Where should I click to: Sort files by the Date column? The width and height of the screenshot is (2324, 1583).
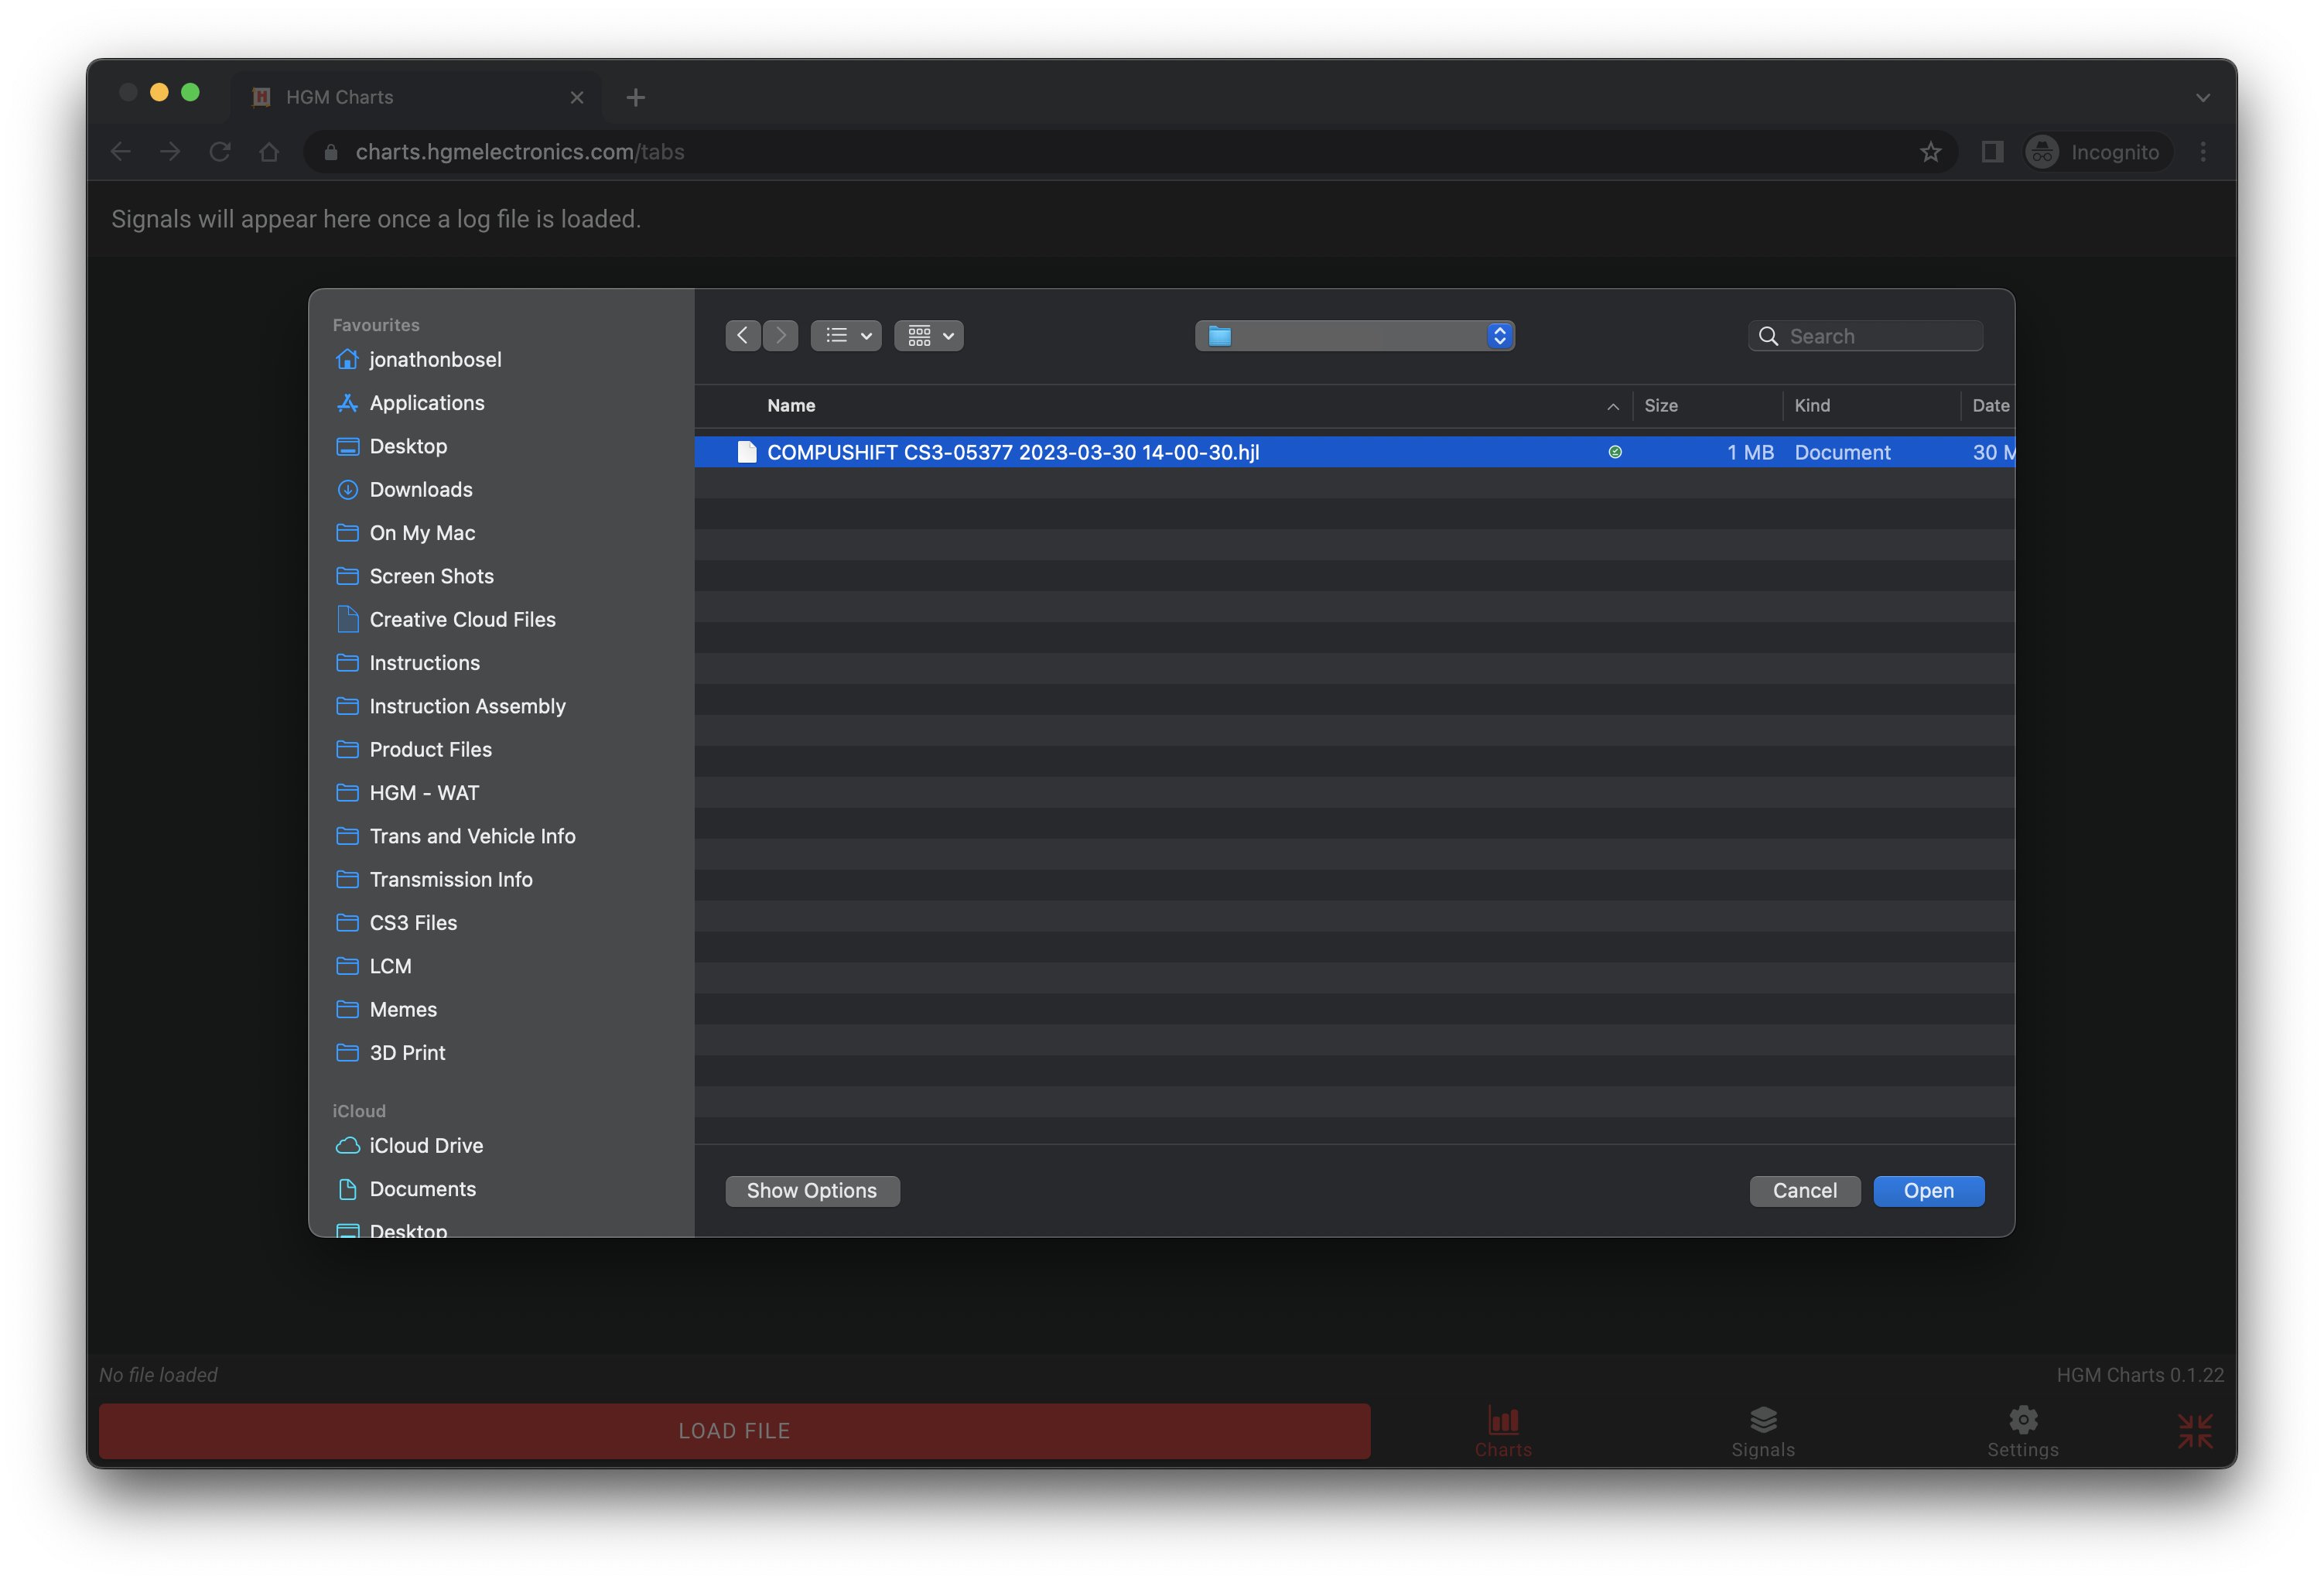pyautogui.click(x=1990, y=405)
